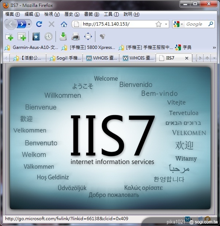Expand the address bar history dropdown
This screenshot has height=226, width=220.
point(166,24)
